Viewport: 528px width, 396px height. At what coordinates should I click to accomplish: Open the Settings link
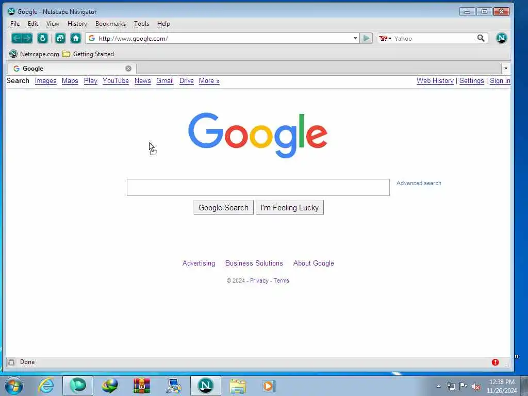click(471, 81)
